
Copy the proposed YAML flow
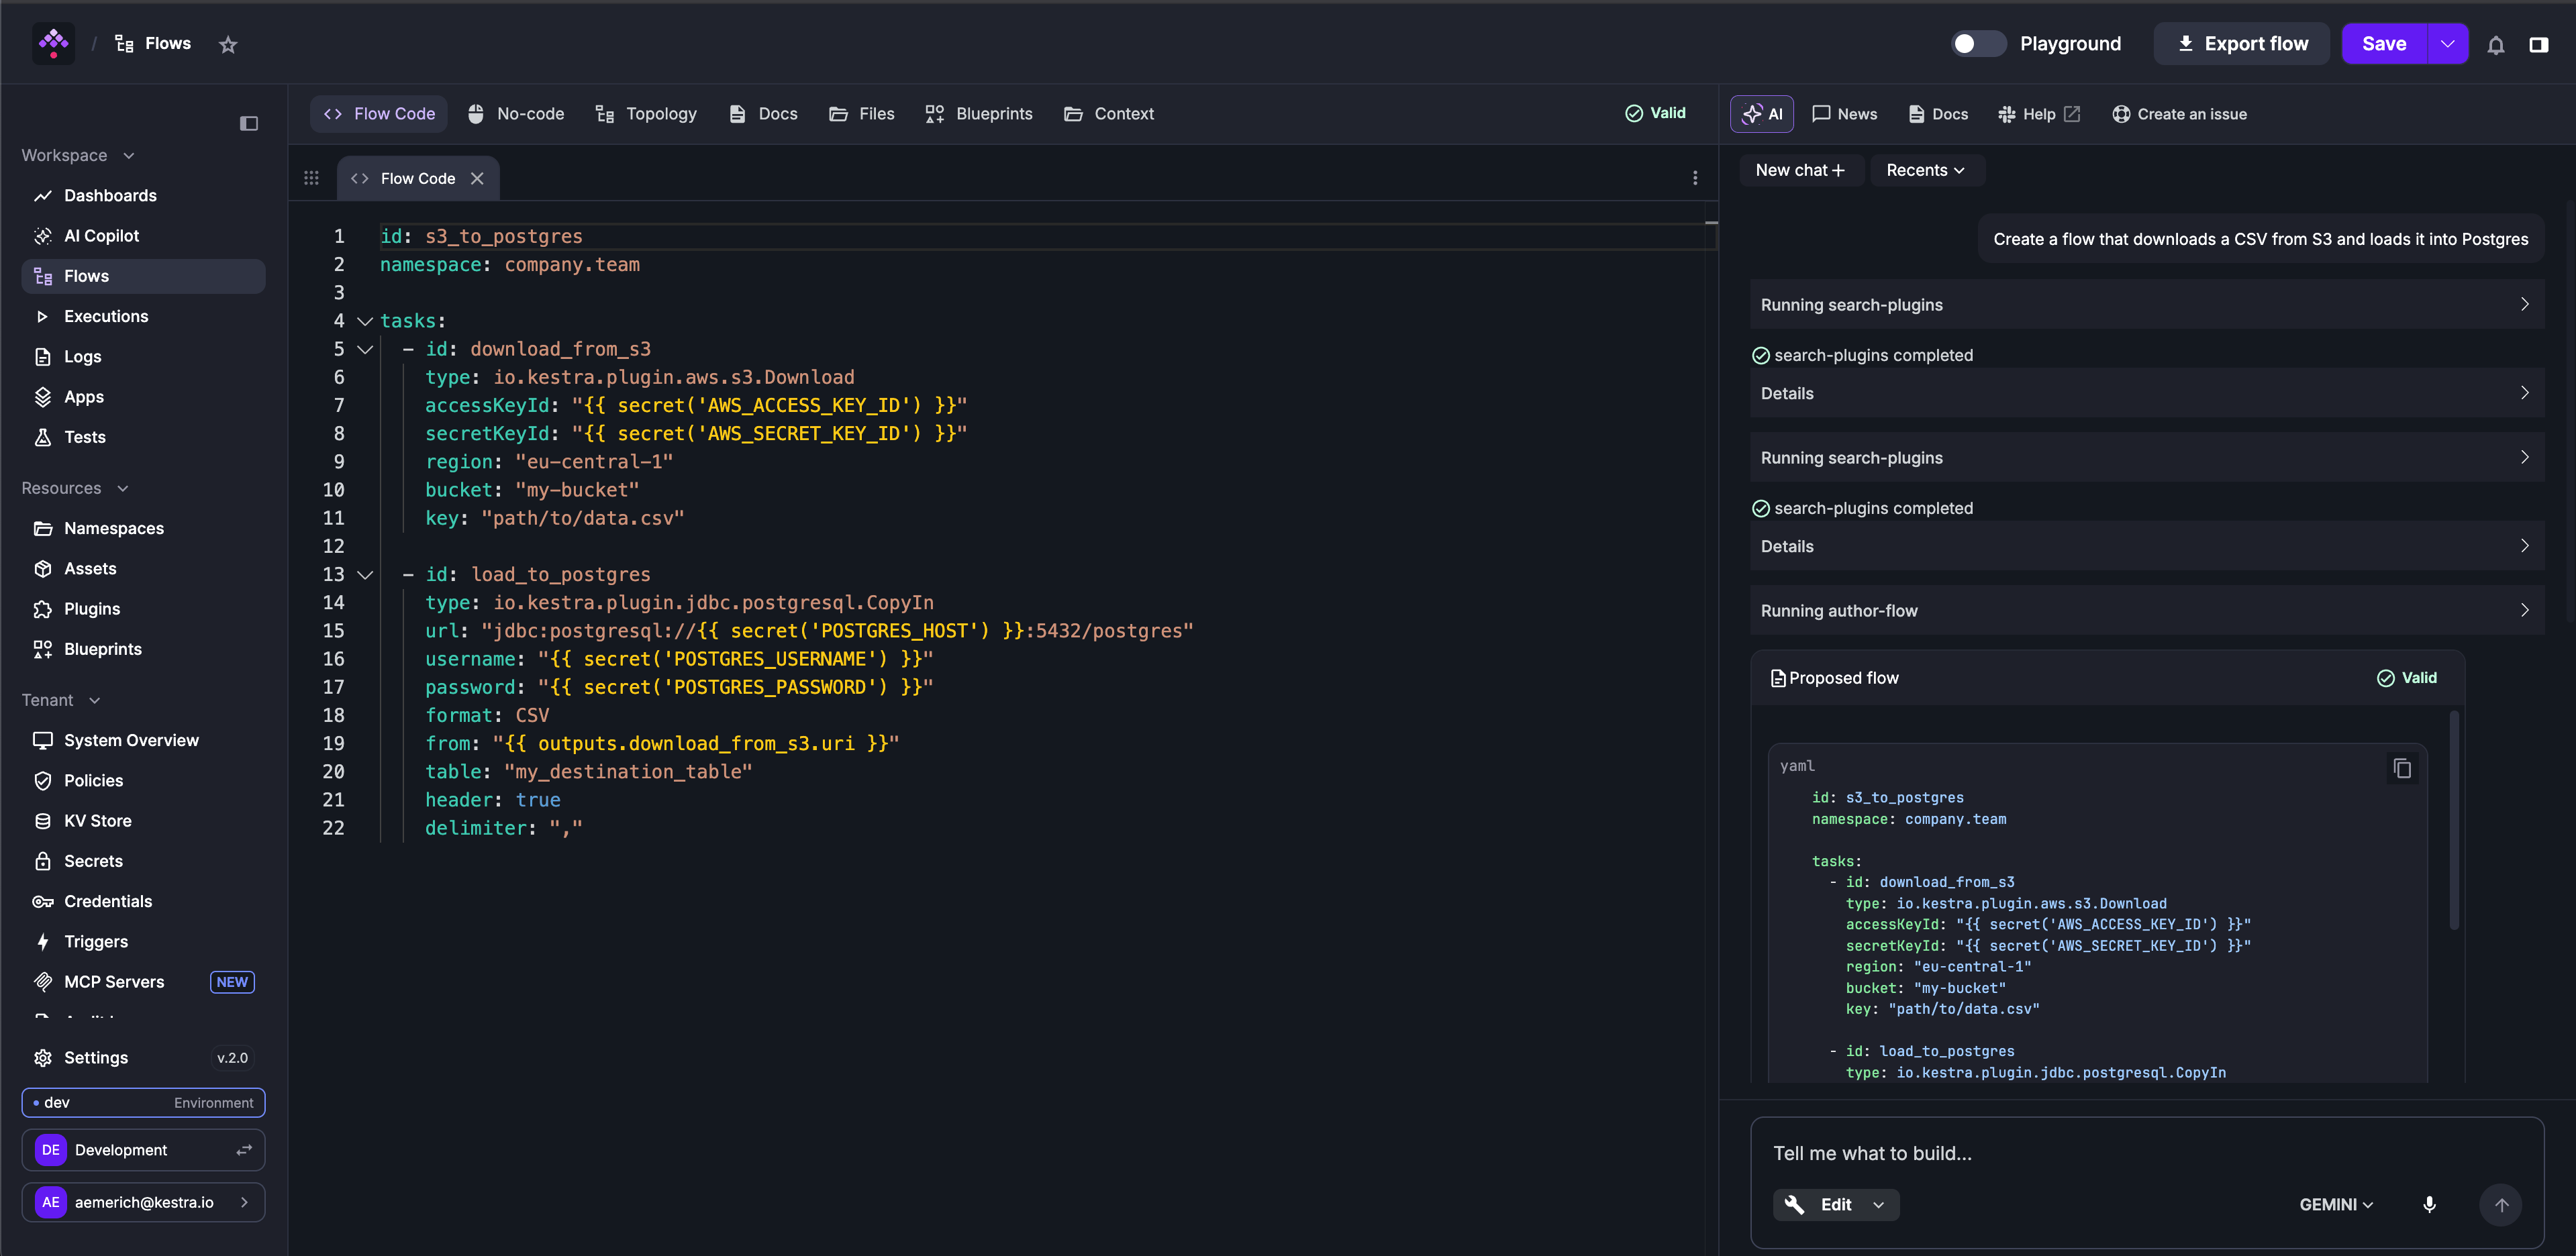click(x=2401, y=768)
